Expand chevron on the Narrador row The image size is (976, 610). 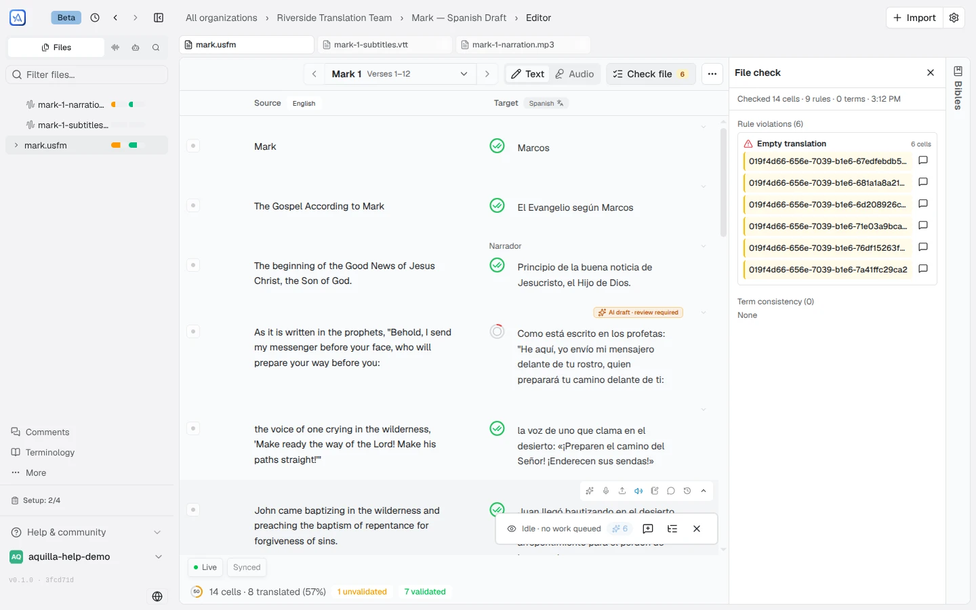click(x=704, y=246)
